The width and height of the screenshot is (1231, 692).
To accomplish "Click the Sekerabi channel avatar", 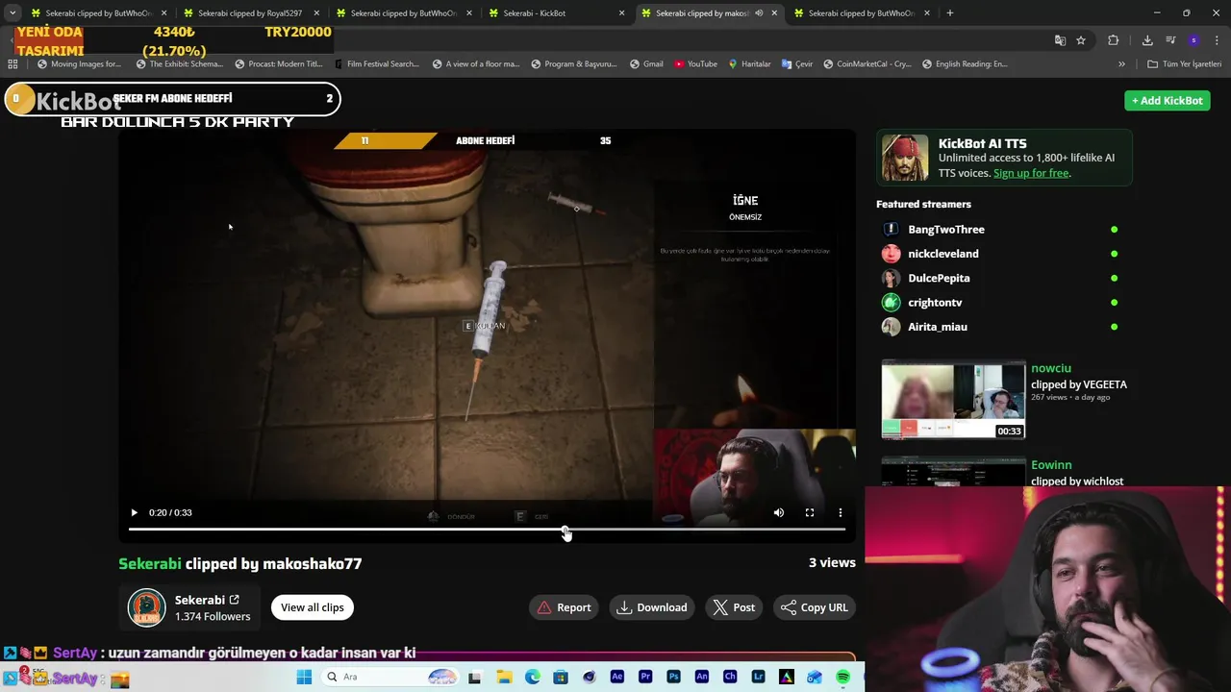I will pyautogui.click(x=147, y=607).
